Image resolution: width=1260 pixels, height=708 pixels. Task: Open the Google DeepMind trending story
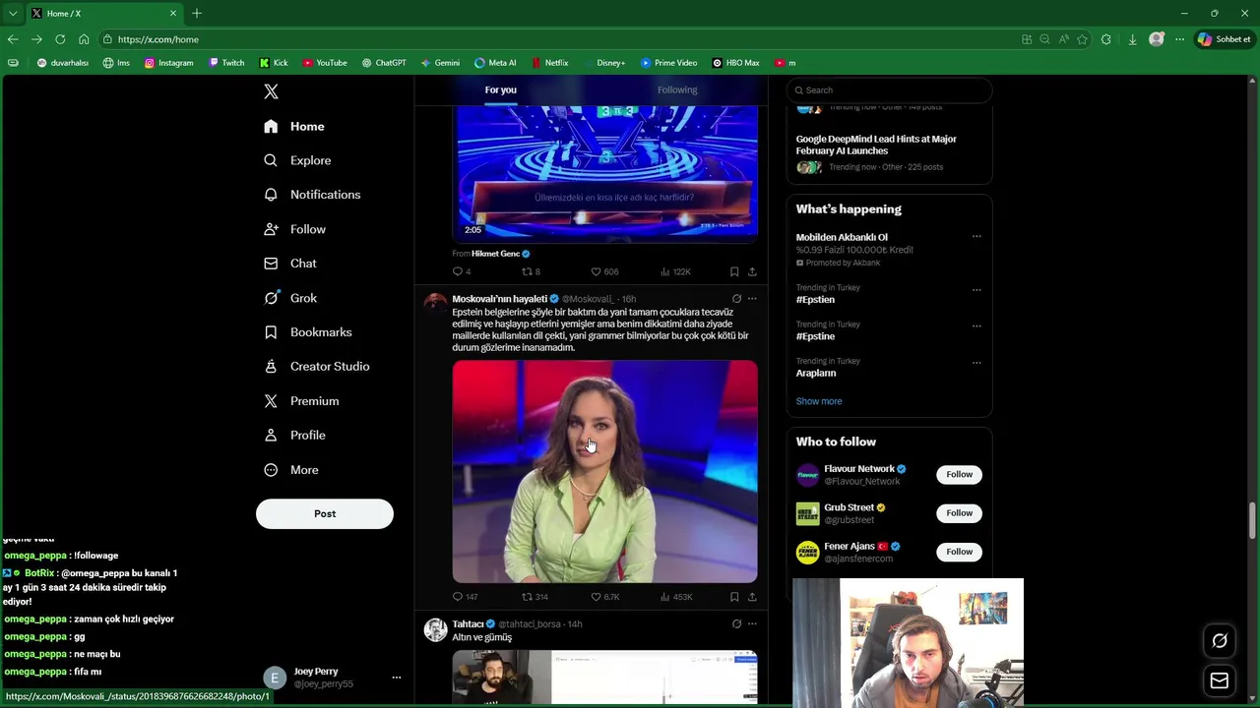click(876, 145)
